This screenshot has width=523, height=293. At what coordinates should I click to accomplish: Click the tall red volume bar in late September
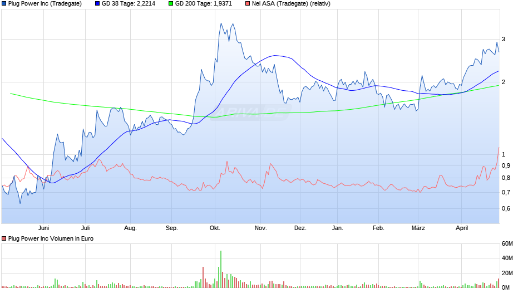pos(203,277)
